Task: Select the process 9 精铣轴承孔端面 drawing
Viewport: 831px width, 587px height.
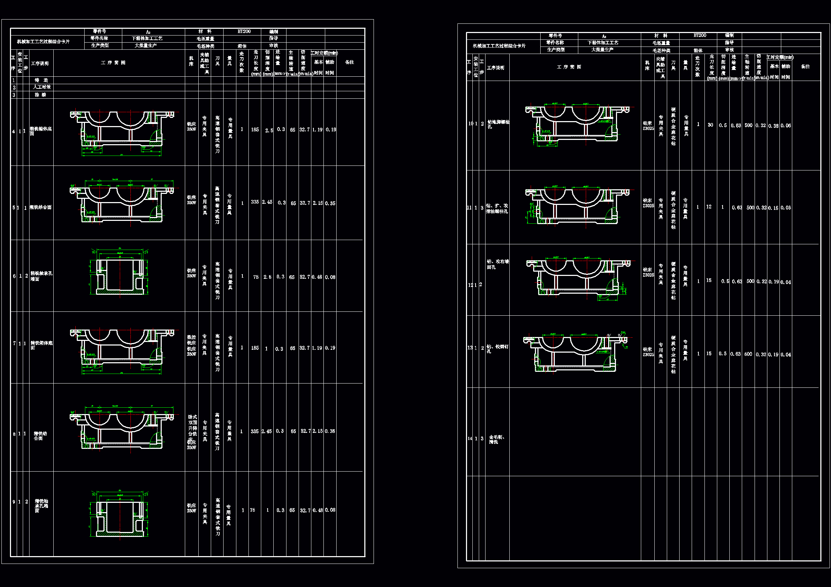Action: point(119,515)
